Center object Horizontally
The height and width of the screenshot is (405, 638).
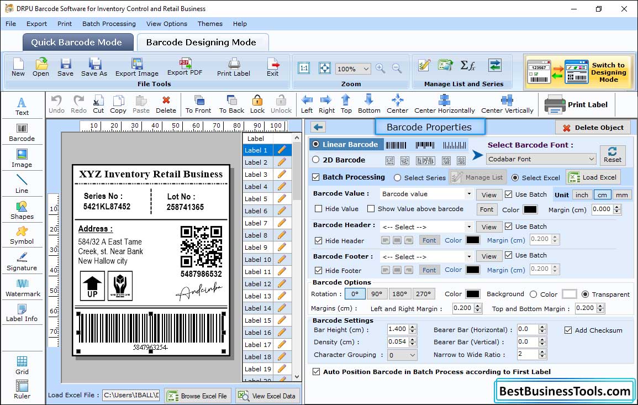click(x=444, y=104)
